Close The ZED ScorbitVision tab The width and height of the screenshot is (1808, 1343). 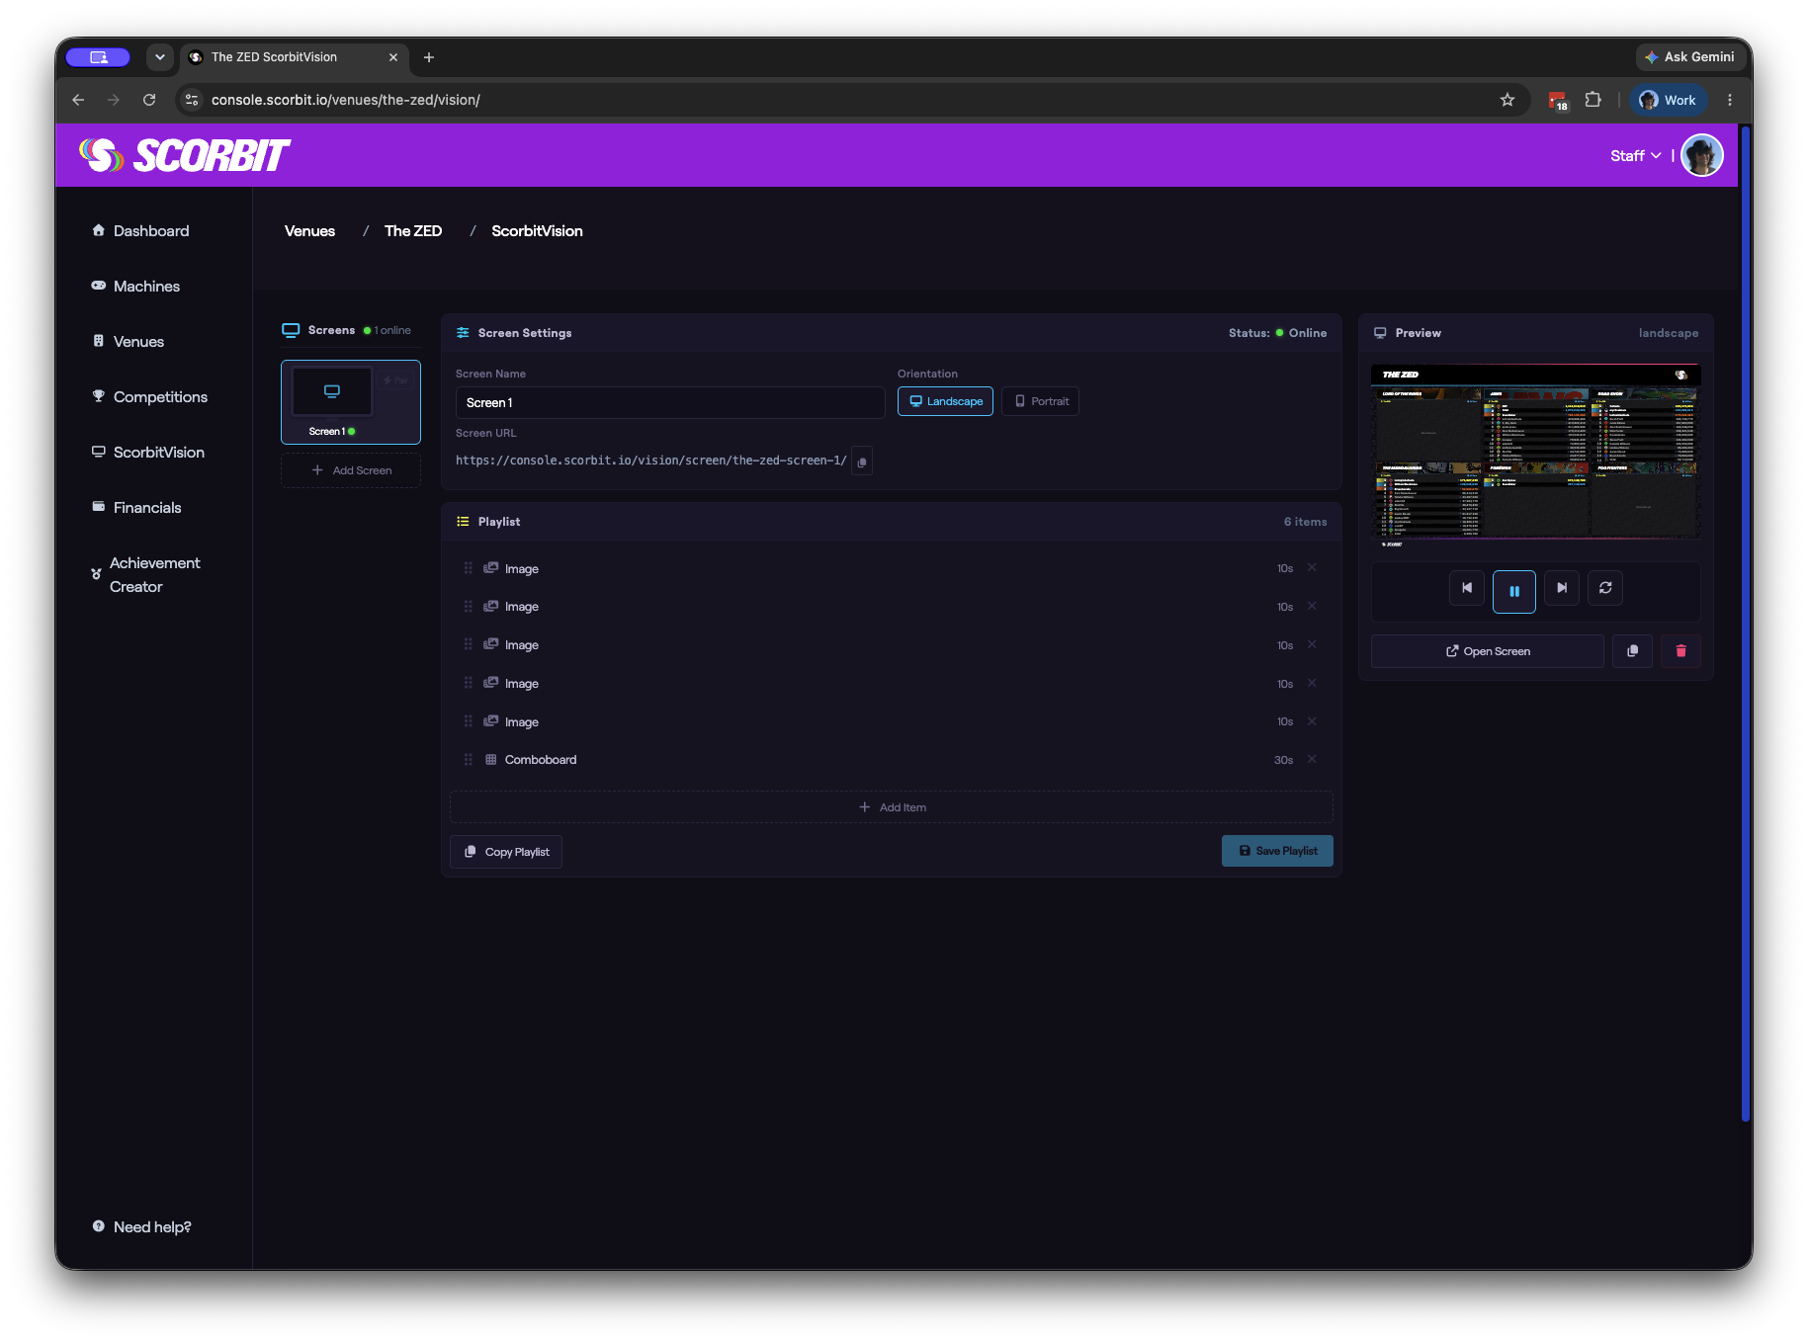(x=393, y=57)
